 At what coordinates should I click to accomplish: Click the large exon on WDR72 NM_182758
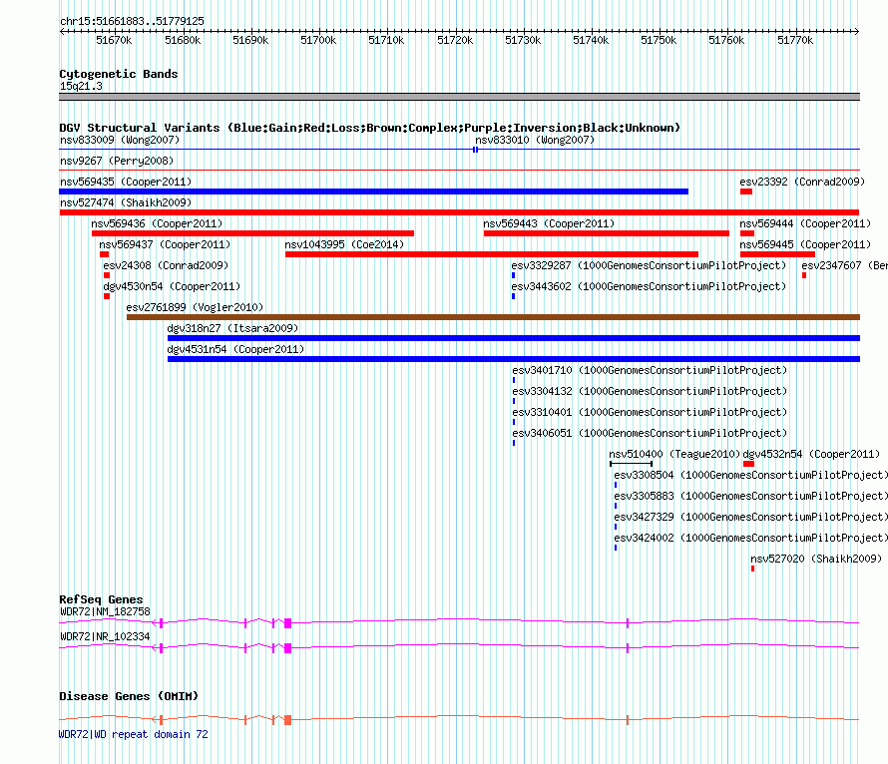(287, 623)
